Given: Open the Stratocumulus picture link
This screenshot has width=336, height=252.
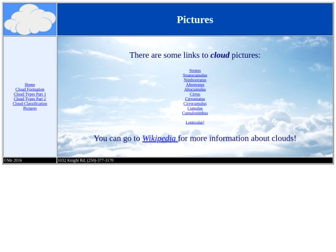Looking at the screenshot, I should click(x=195, y=75).
